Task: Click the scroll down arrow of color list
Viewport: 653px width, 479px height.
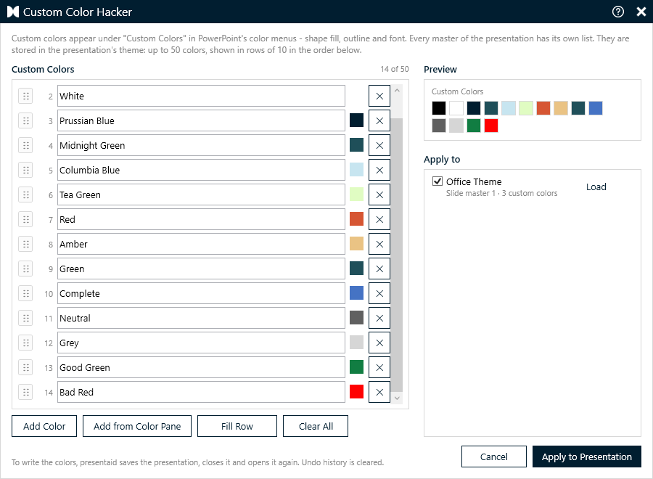Action: (397, 398)
